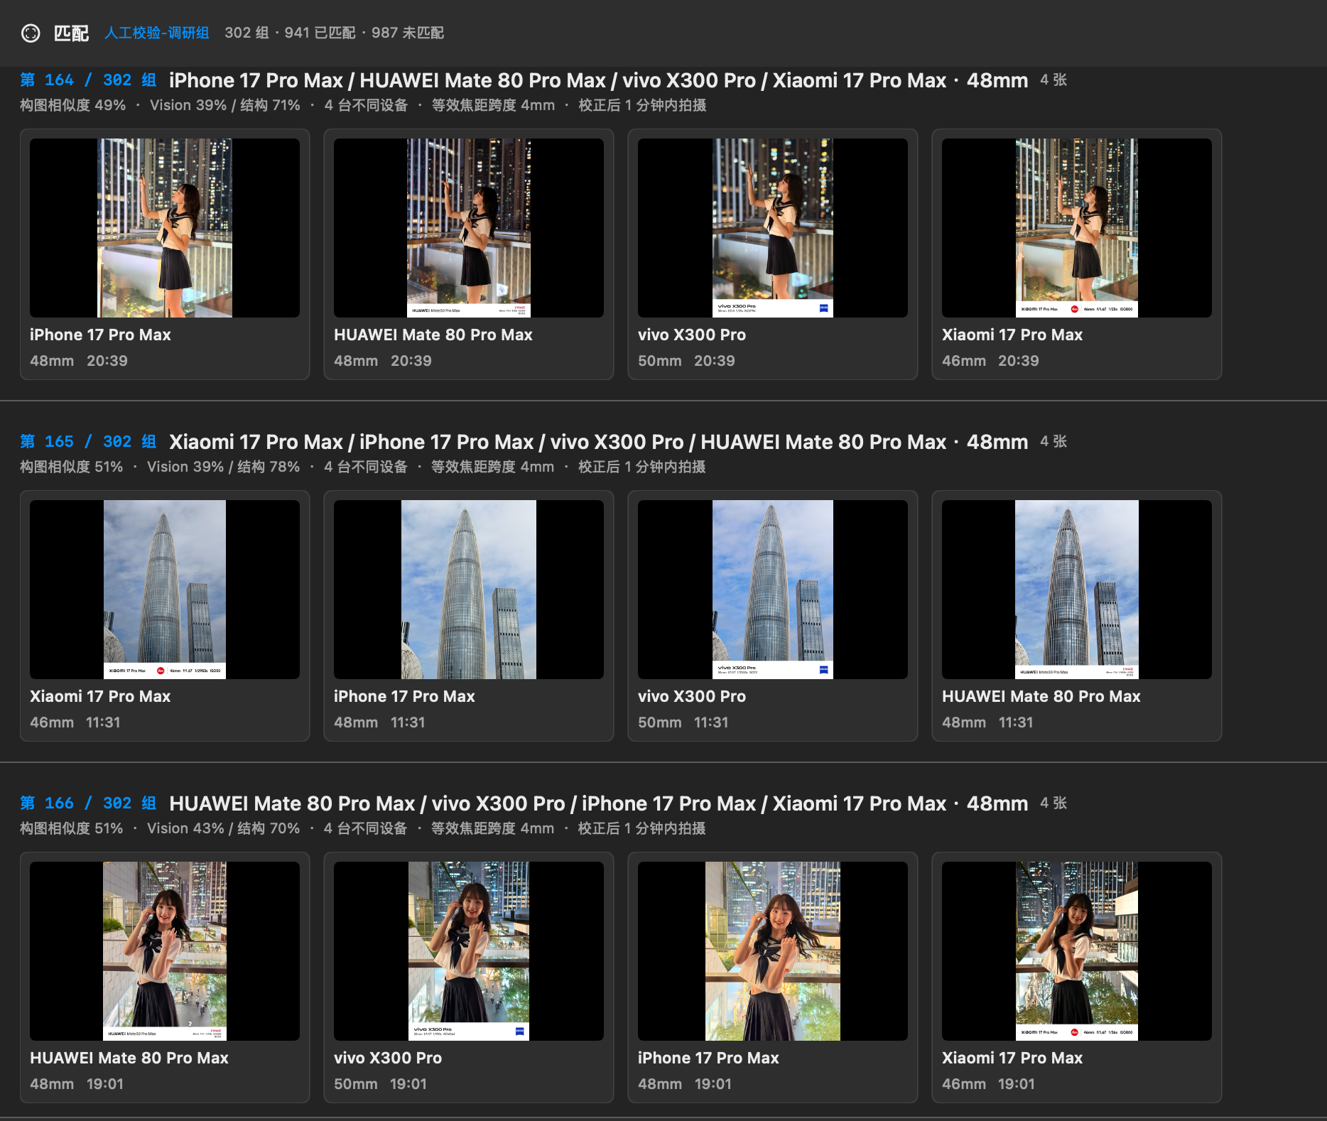Click Xiaomi 17 Pro Max label in group 164

[1012, 335]
